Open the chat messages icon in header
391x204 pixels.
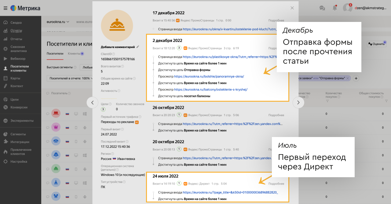[x=322, y=8]
